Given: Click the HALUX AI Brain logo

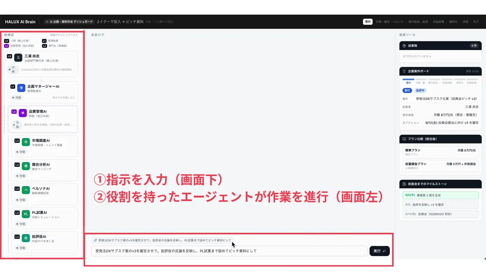Looking at the screenshot, I should (20, 22).
